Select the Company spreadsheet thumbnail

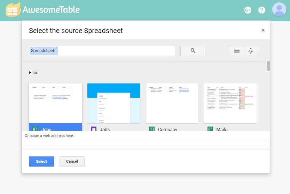pos(172,103)
